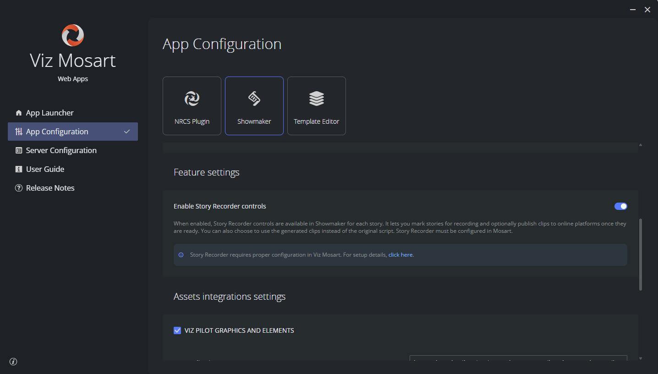Uncheck Viz Pilot Graphics and Elements checkbox

pyautogui.click(x=177, y=330)
